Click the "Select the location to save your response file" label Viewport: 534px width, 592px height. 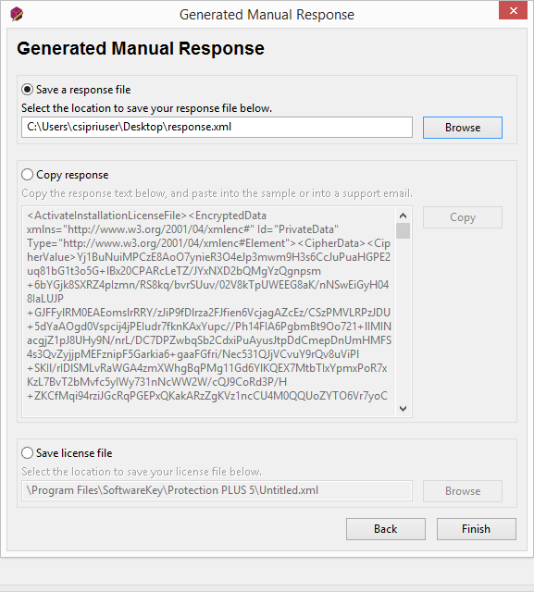tap(146, 108)
